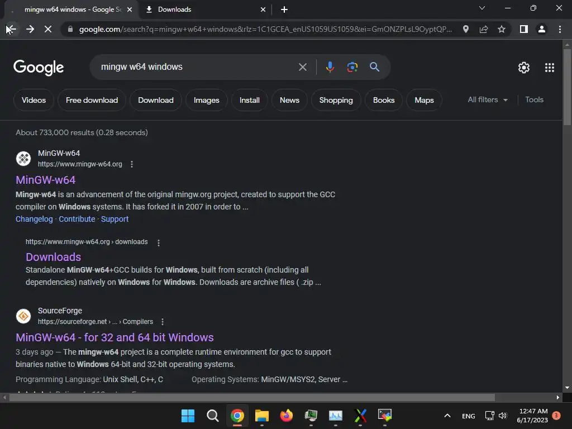Expand the All filters dropdown

click(488, 99)
